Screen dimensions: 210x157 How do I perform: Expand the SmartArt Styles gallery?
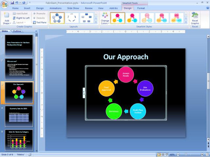point(186,22)
